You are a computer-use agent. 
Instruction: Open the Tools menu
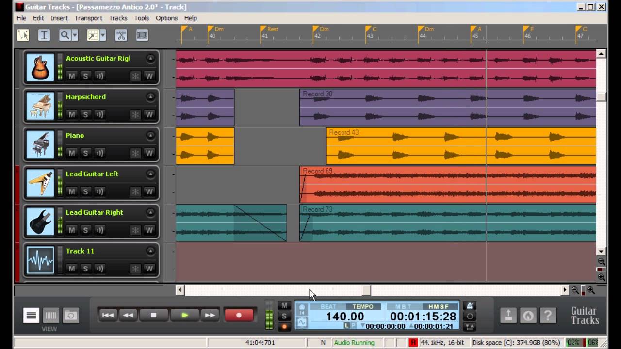142,18
